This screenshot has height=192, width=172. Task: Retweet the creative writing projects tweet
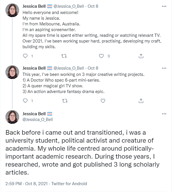(x=65, y=101)
